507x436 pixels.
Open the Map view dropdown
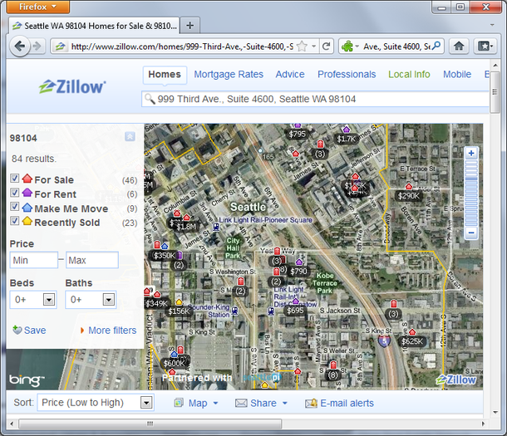pos(196,403)
